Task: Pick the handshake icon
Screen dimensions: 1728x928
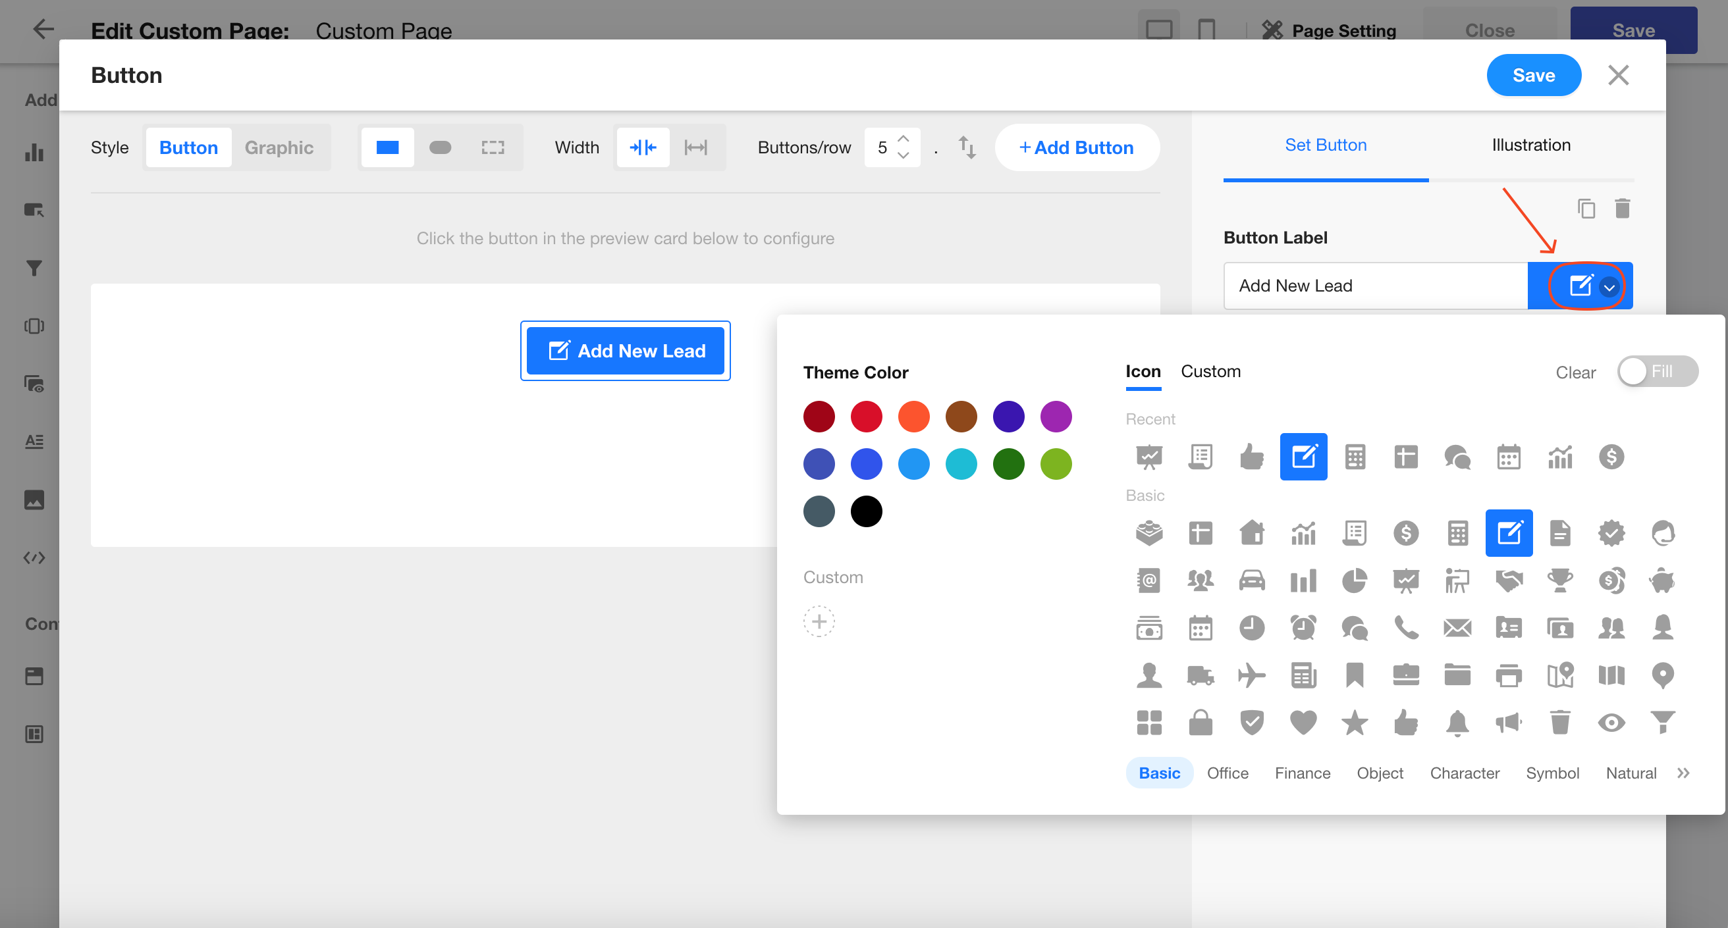Action: coord(1508,580)
